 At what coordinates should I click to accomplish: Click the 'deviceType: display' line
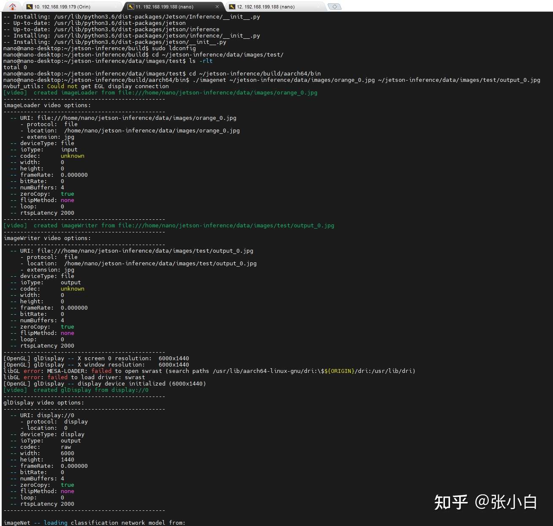coord(47,434)
